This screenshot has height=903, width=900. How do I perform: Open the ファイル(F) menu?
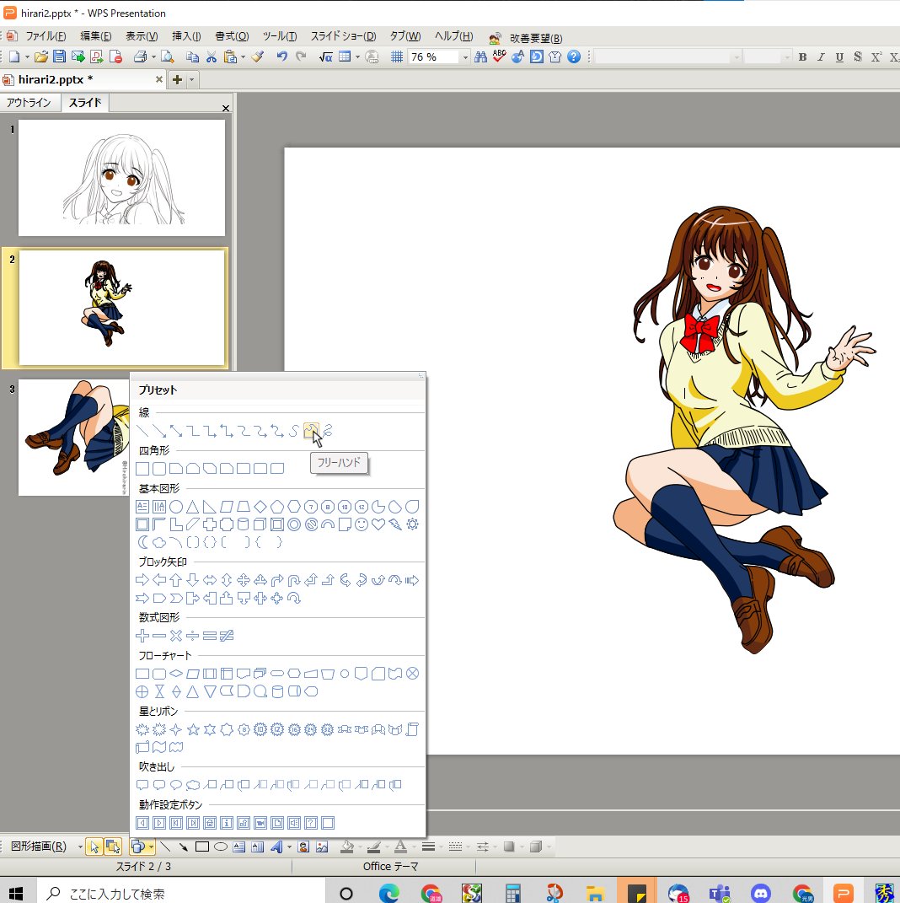(x=46, y=35)
